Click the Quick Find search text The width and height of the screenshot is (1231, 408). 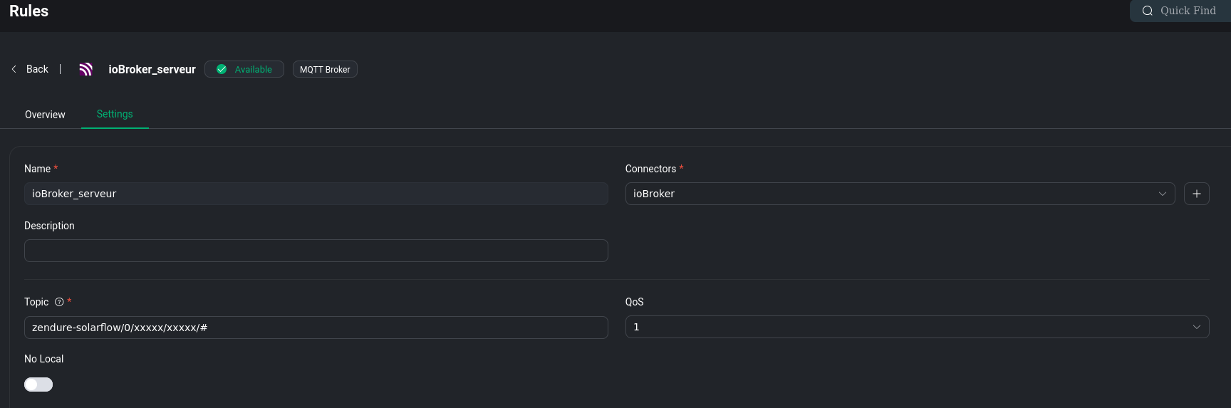1188,11
